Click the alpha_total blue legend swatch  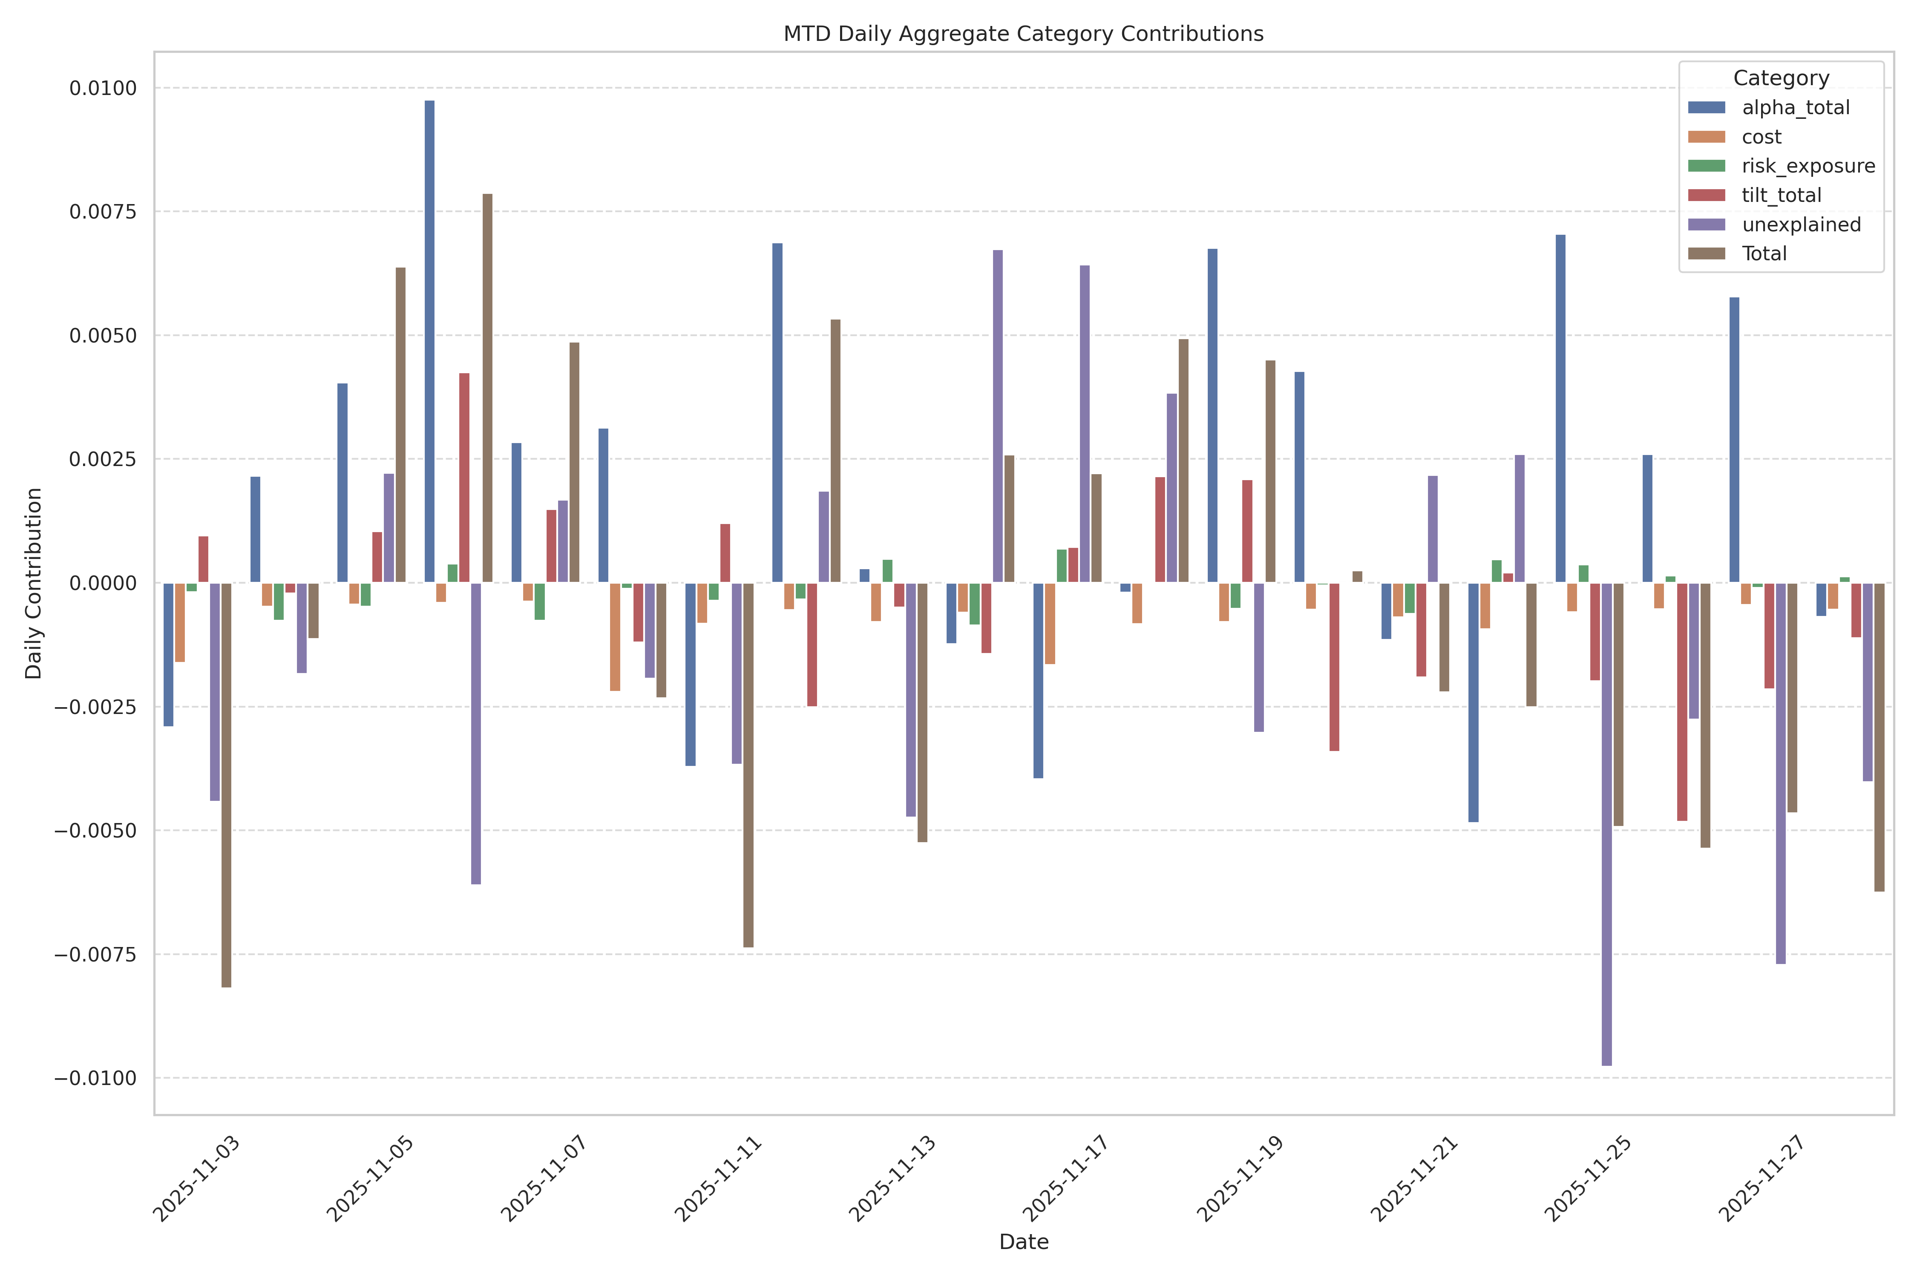[x=1706, y=108]
